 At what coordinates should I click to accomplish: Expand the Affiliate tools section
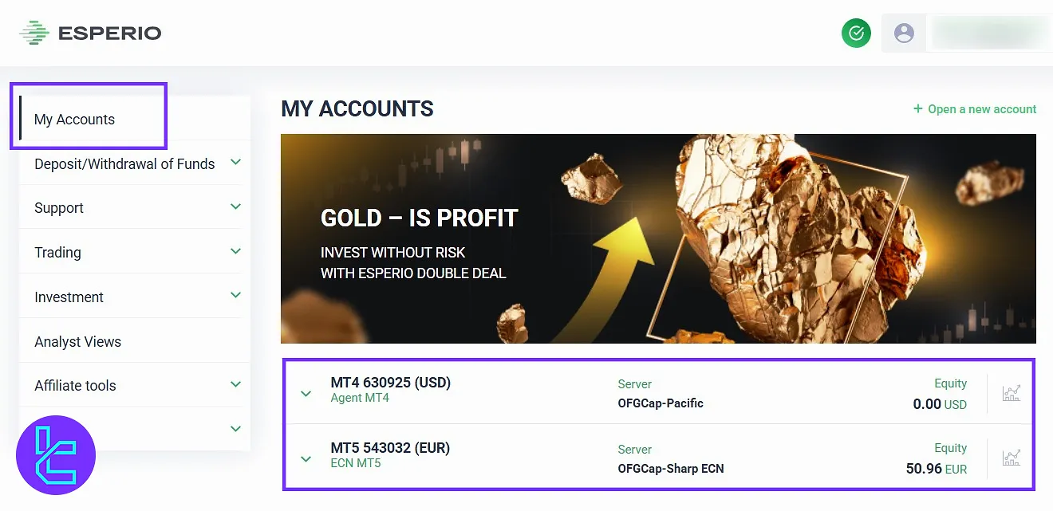[235, 384]
